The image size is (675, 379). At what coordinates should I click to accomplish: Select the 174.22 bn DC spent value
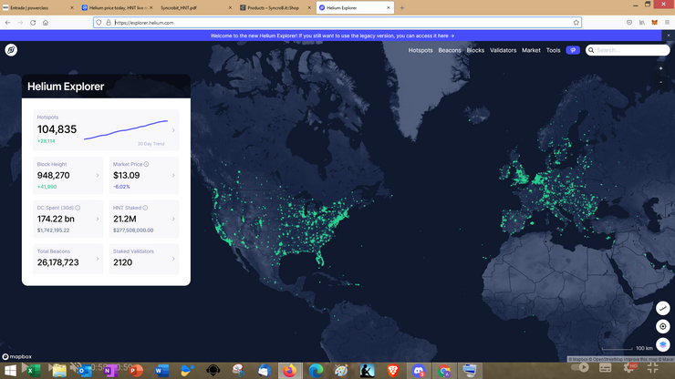56,219
